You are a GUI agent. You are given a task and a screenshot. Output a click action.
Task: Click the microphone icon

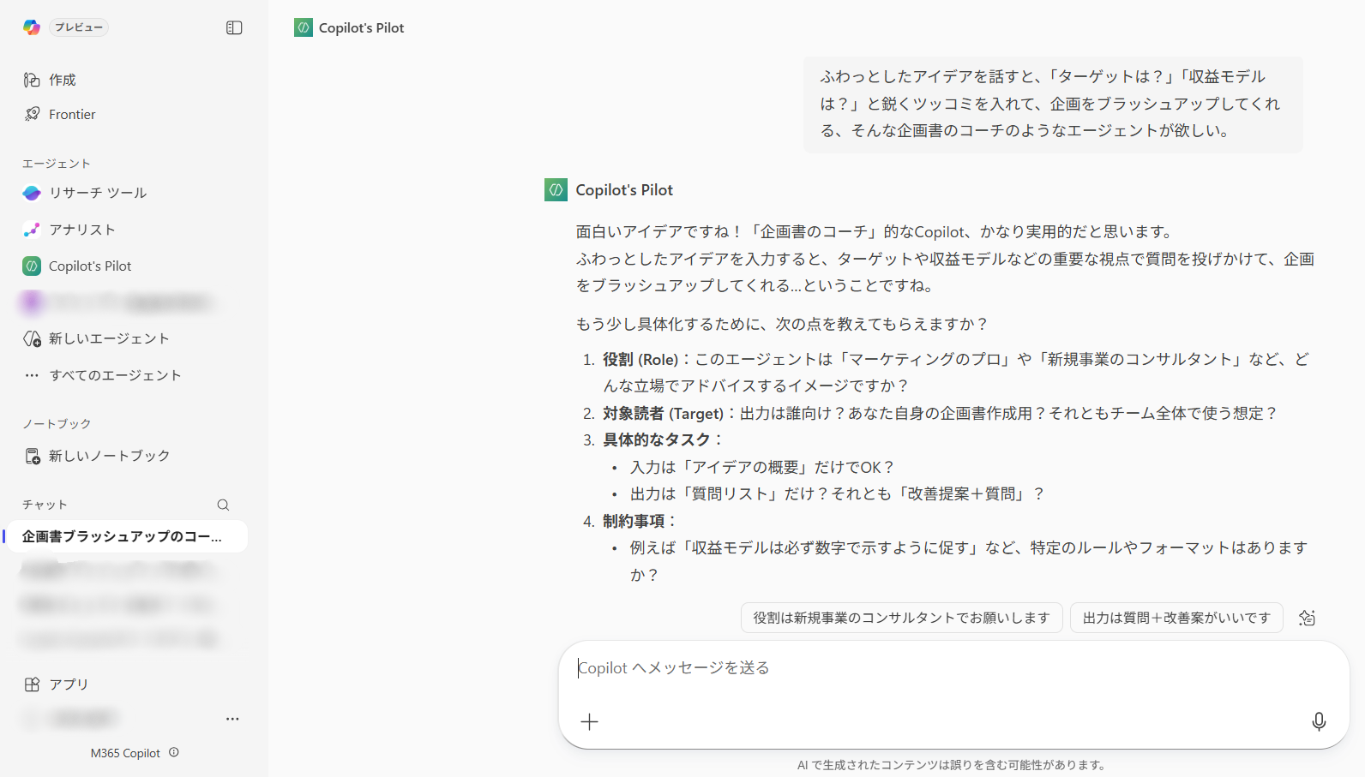point(1319,721)
